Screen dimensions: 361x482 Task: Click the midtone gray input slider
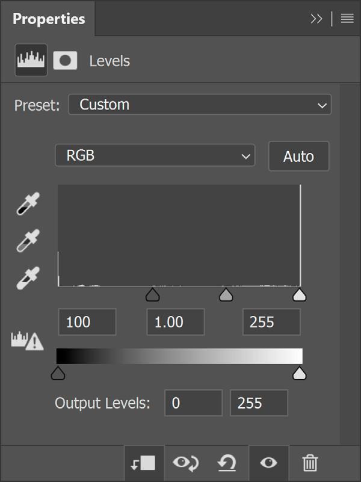pyautogui.click(x=226, y=294)
